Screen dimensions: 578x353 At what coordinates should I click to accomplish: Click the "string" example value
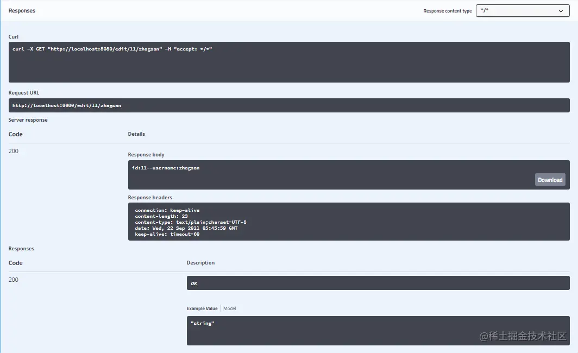[x=203, y=323]
